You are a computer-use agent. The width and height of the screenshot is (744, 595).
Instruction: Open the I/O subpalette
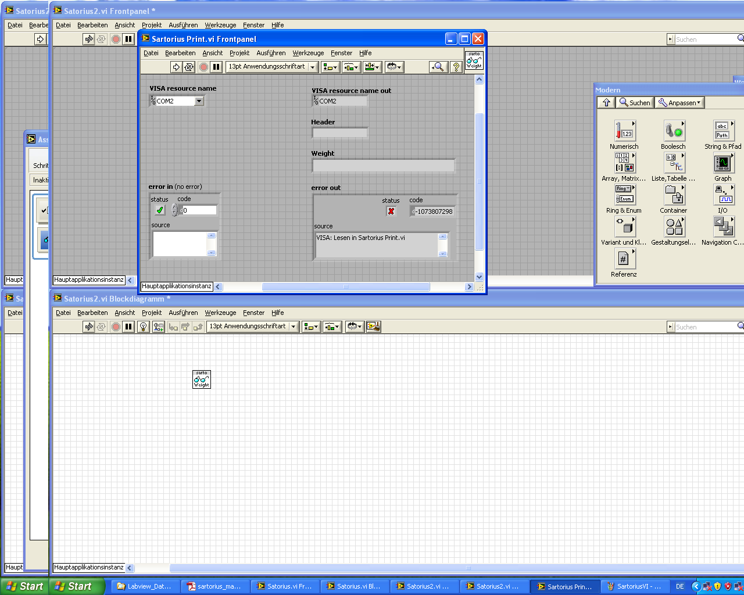723,195
